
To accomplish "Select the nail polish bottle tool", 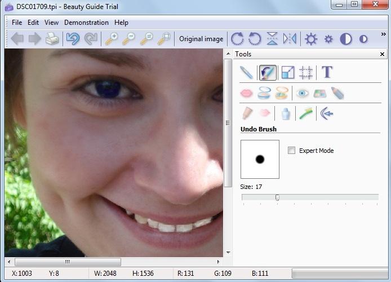I will 286,114.
